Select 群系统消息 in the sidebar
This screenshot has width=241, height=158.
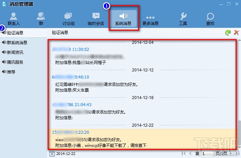(x=23, y=42)
